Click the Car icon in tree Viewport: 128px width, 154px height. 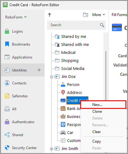(63, 132)
